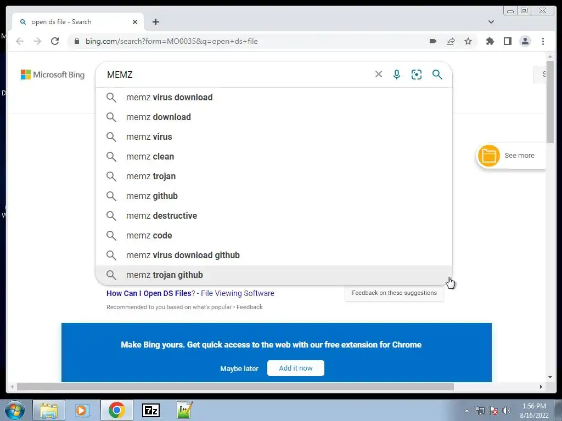Clear the Bing search box text
This screenshot has height=421, width=562.
click(x=379, y=74)
